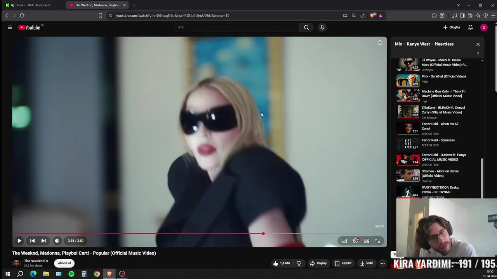Go to the YouTube home logo

[x=30, y=28]
